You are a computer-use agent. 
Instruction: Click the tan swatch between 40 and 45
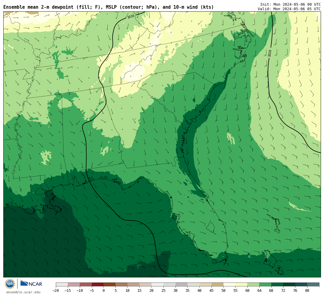205,285
